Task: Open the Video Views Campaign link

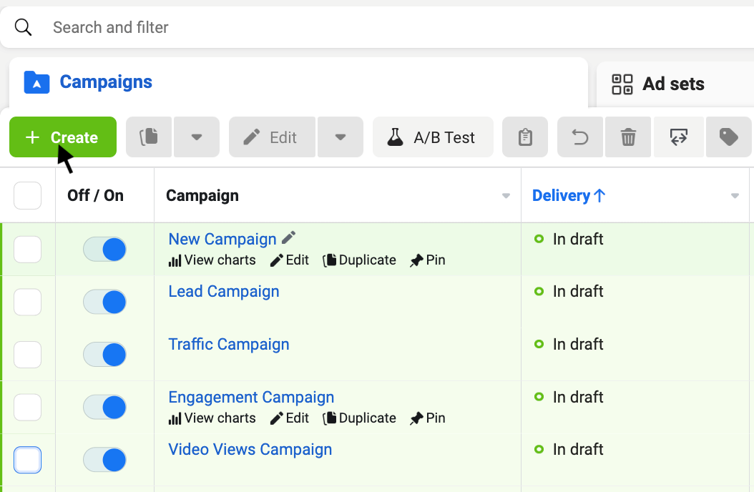Action: coord(250,449)
